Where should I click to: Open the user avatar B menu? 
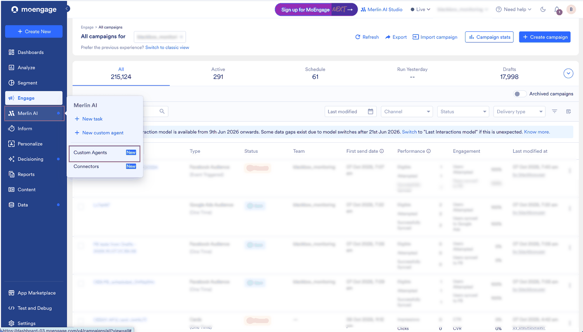point(571,9)
